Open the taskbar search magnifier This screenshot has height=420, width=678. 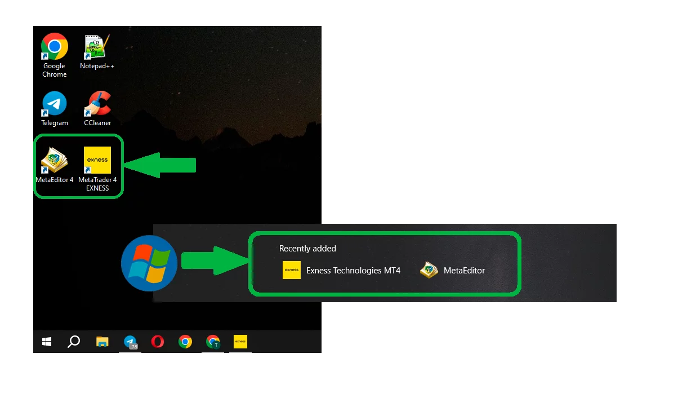pyautogui.click(x=74, y=342)
